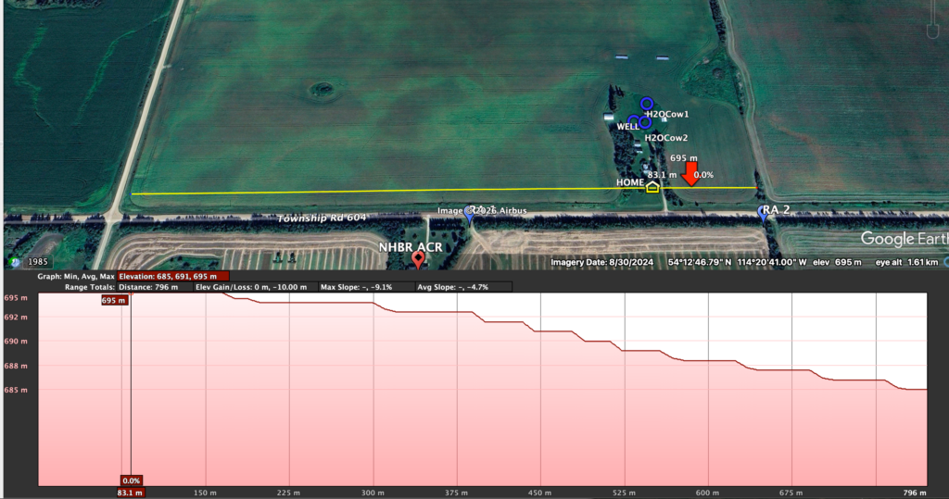Select the NHBR ACR red pin
Image resolution: width=949 pixels, height=499 pixels.
tap(418, 260)
